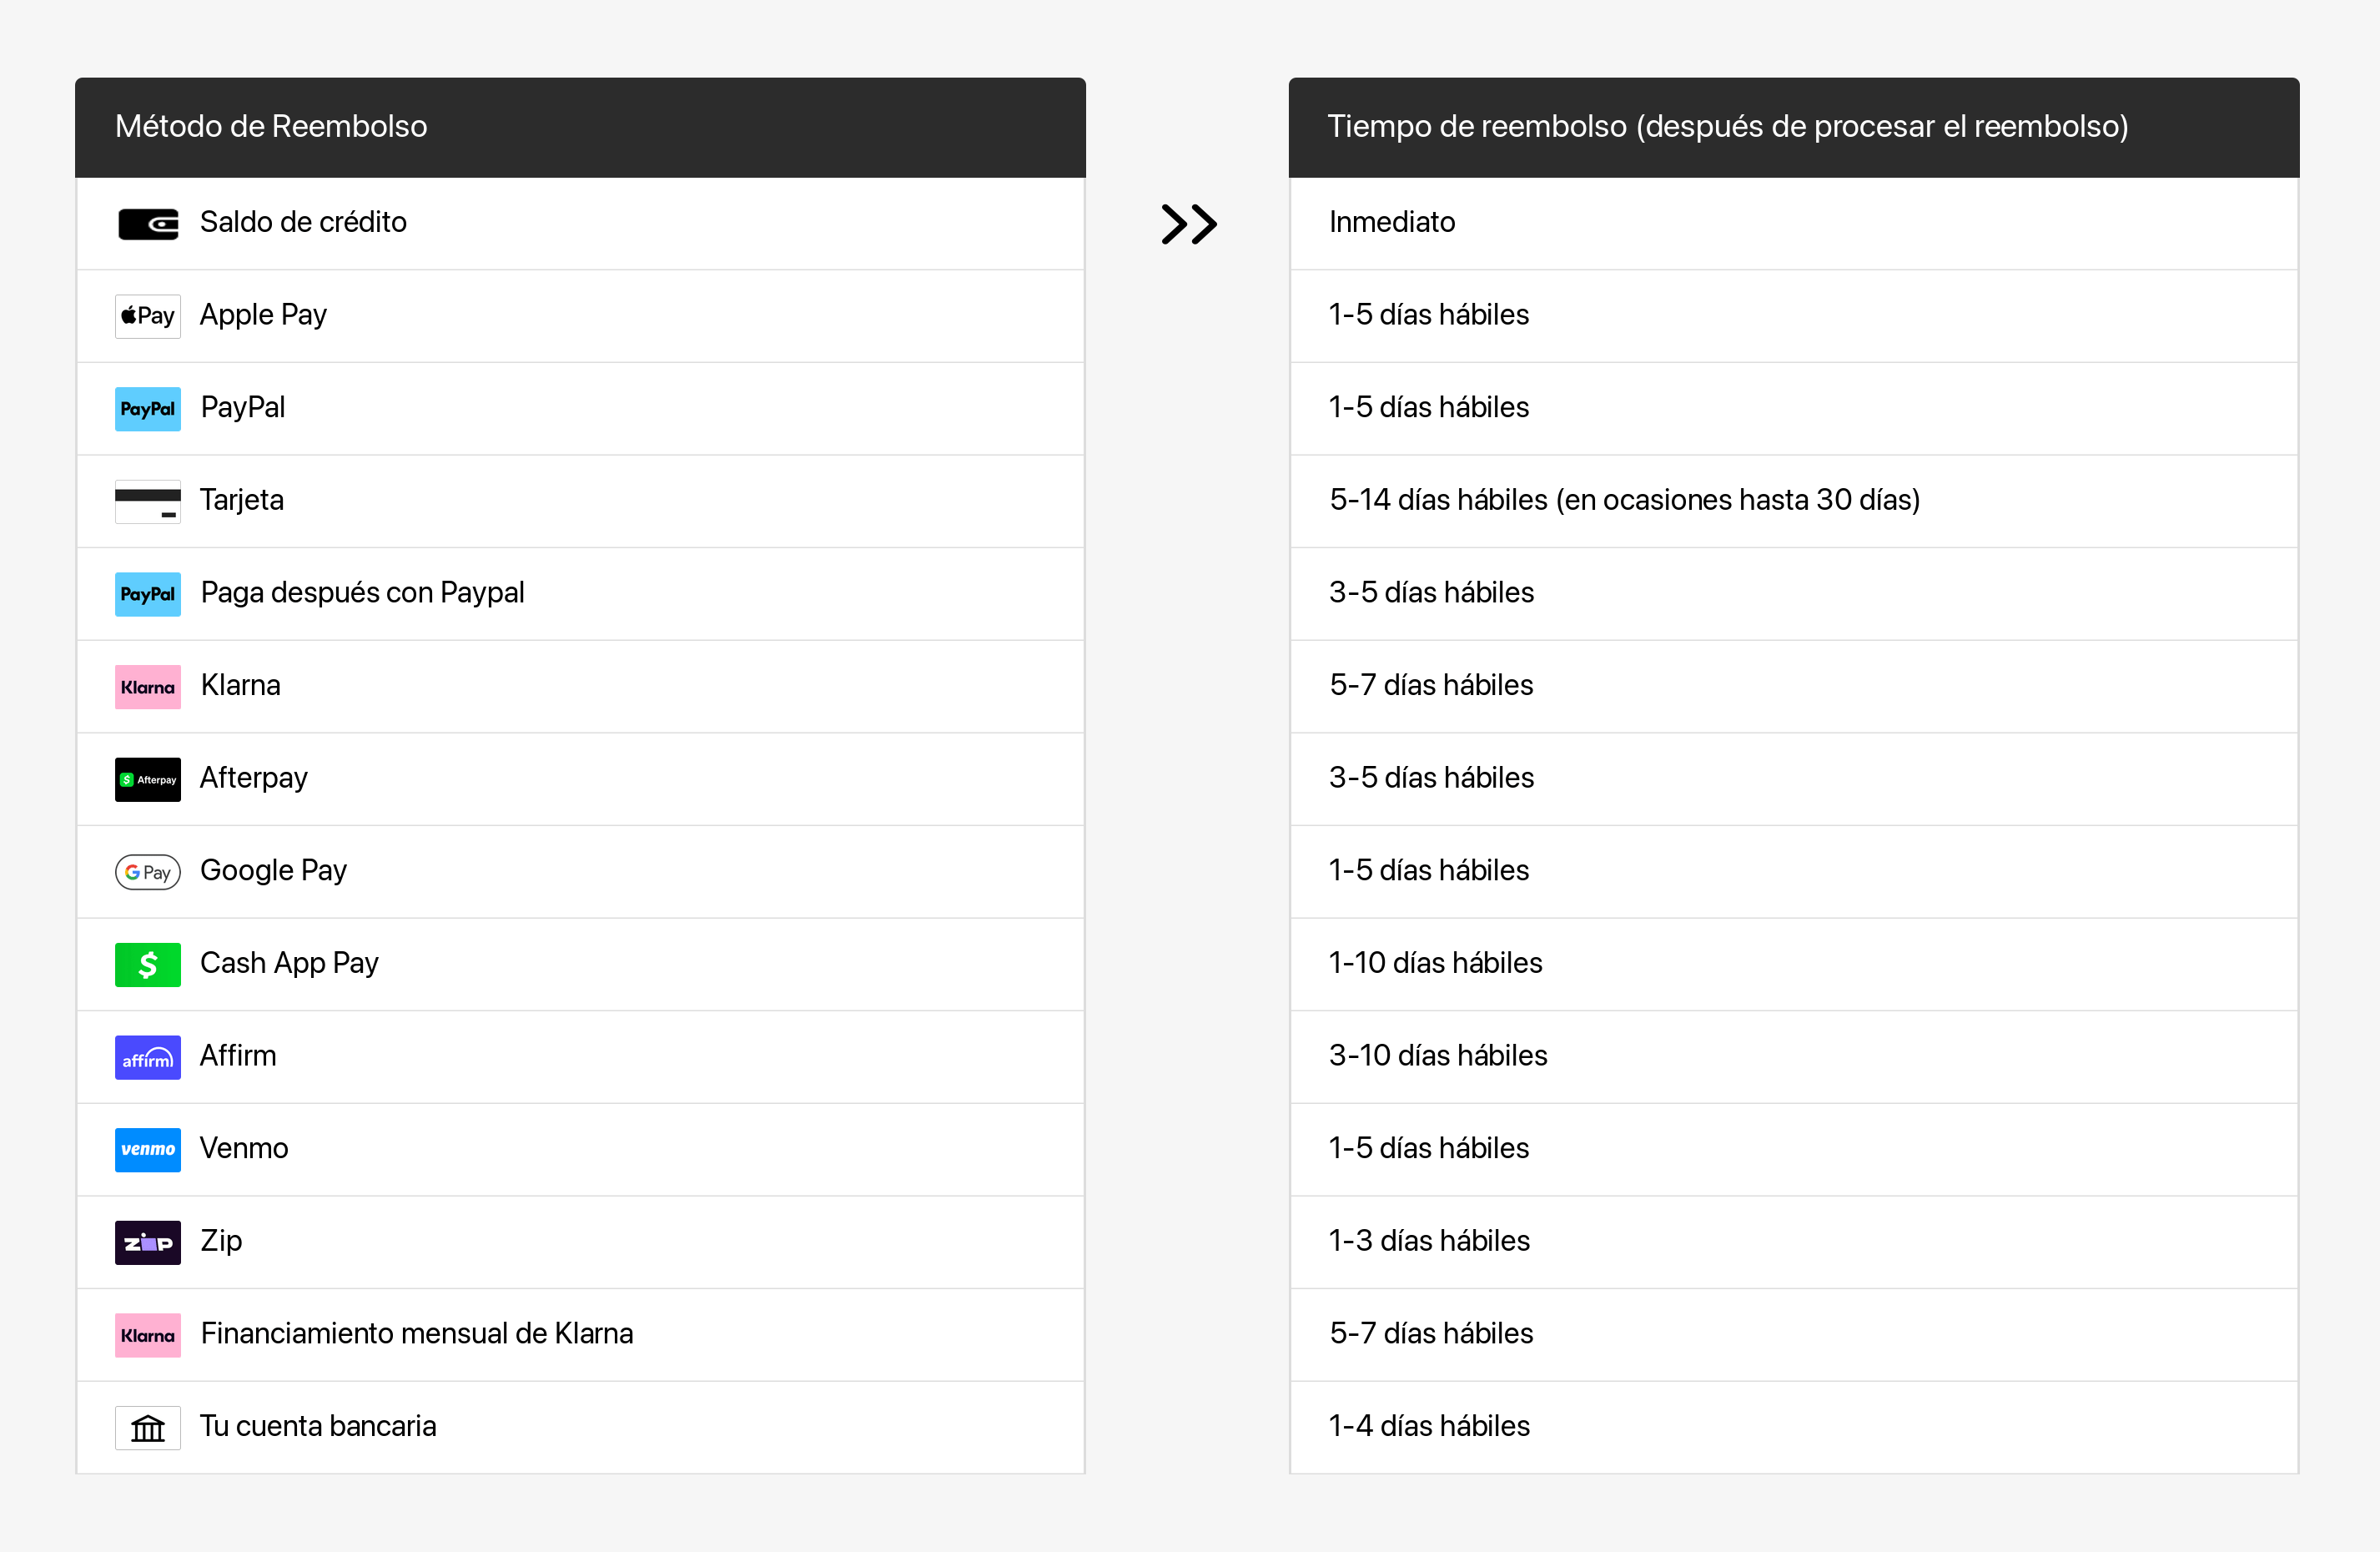Screen dimensions: 2380x1552
Task: Click the Método de Reembolso header
Action: [271, 127]
